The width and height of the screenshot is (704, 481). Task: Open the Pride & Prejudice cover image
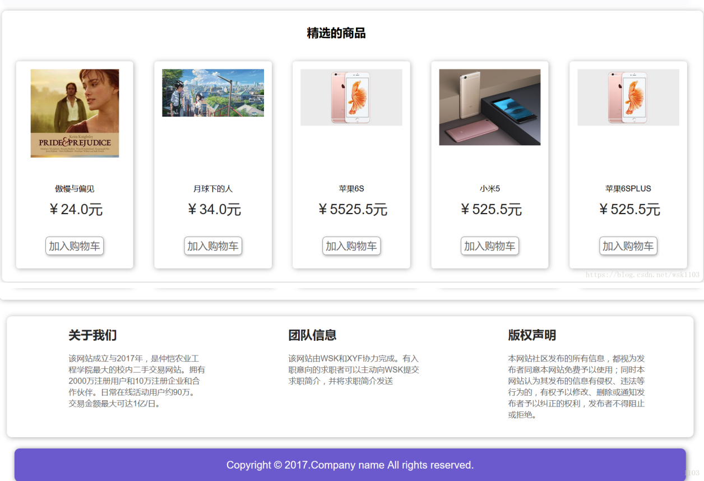pos(75,113)
